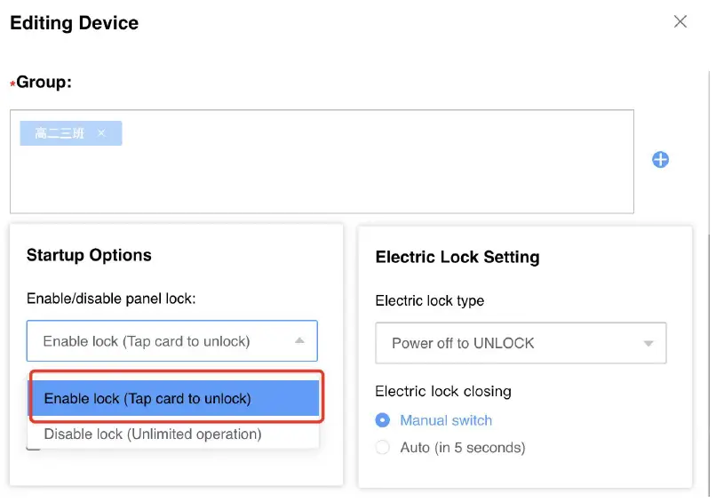The width and height of the screenshot is (716, 502).
Task: Click the 高二三班 group tag label
Action: [x=60, y=133]
